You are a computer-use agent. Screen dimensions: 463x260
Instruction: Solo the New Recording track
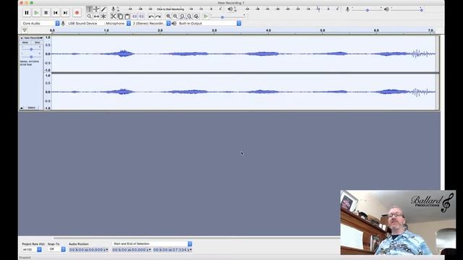click(37, 43)
